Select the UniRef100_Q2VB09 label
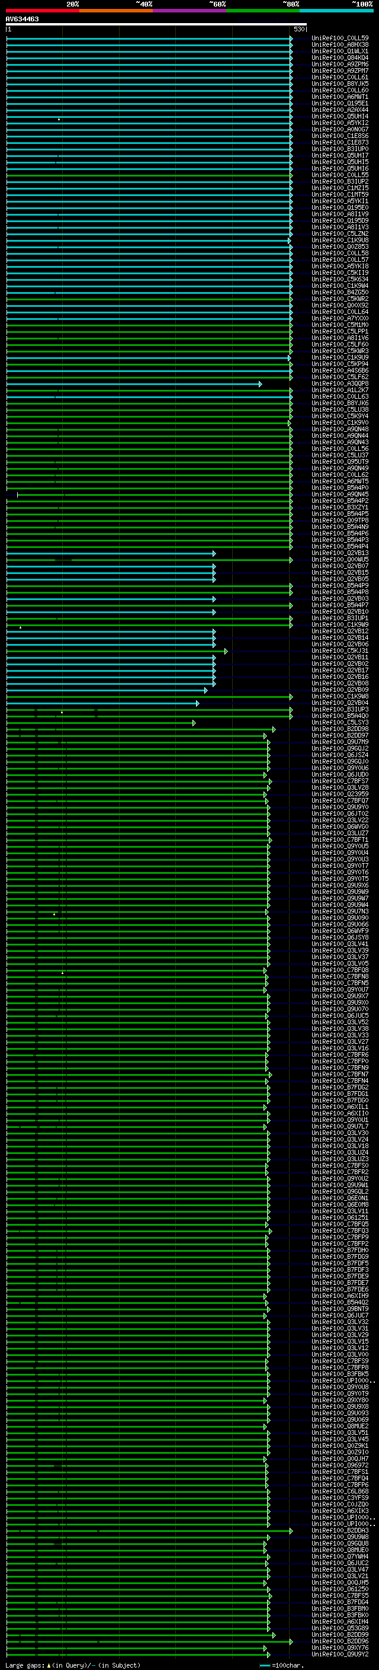The height and width of the screenshot is (1670, 379). coord(340,690)
